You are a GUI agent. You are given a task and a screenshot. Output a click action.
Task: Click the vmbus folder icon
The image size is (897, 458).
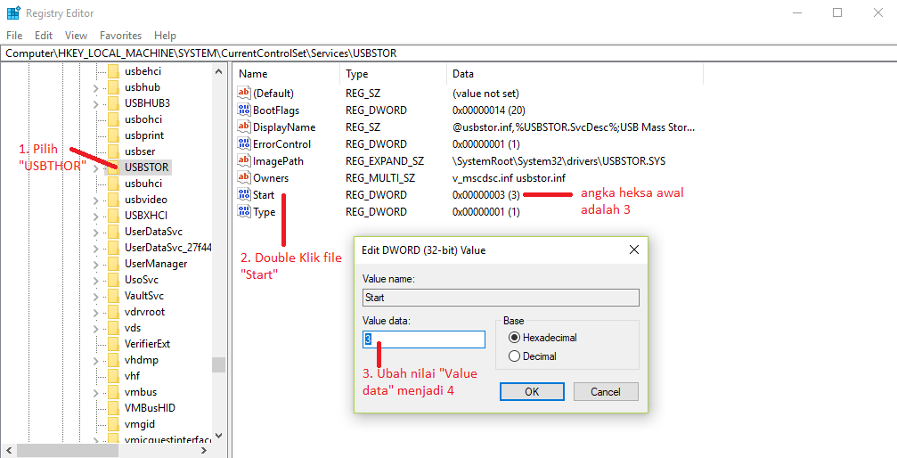pyautogui.click(x=113, y=391)
